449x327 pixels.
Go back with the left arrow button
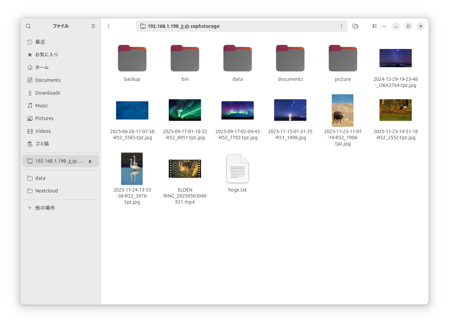(x=109, y=26)
